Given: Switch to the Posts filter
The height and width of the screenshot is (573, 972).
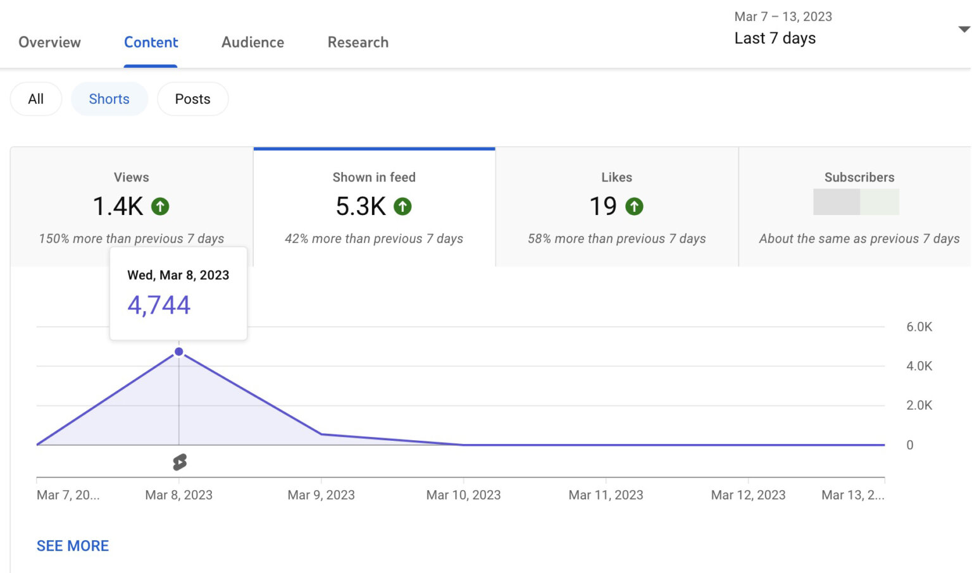Looking at the screenshot, I should [192, 99].
